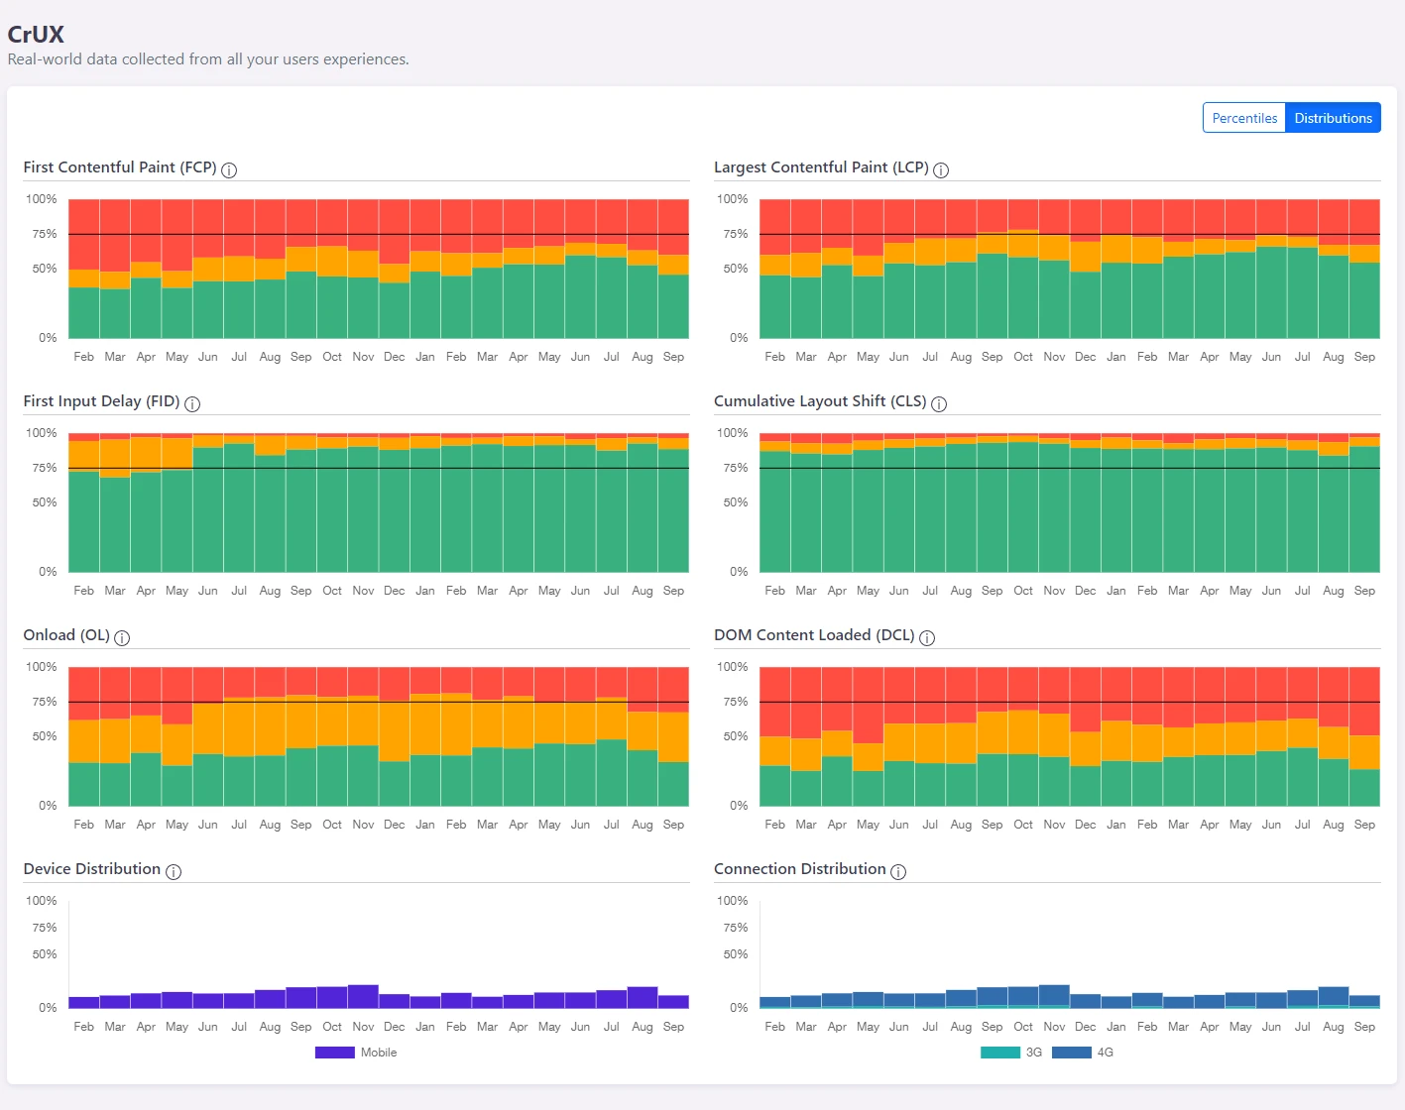This screenshot has height=1110, width=1405.
Task: Click the 75% axis label in FCP chart
Action: pyautogui.click(x=45, y=234)
